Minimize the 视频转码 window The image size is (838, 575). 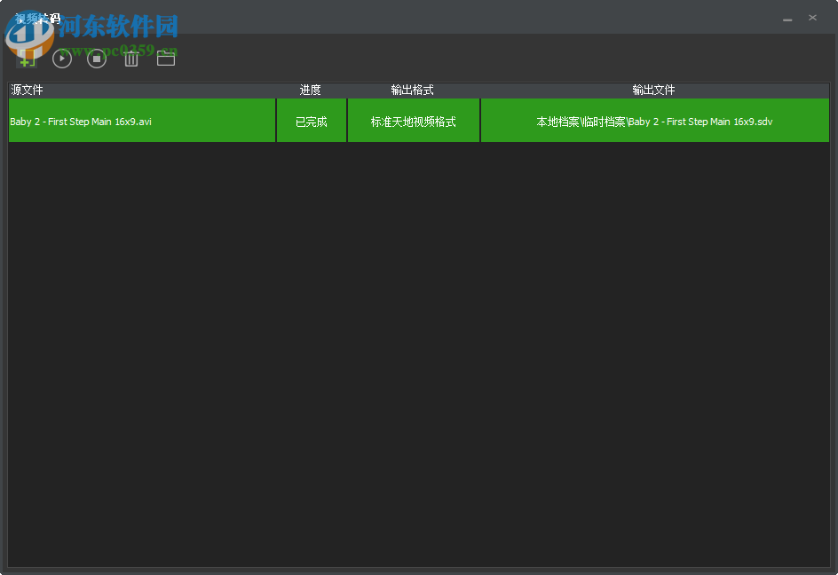pos(787,19)
